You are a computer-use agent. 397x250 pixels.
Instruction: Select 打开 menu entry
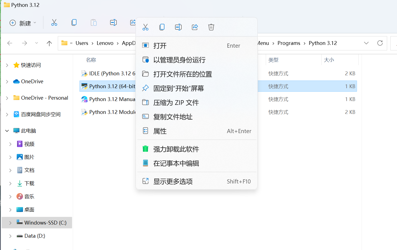(196, 46)
